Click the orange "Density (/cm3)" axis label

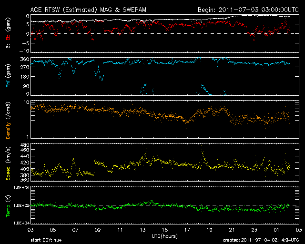(x=8, y=120)
